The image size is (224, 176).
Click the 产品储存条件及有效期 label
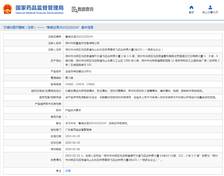[x=48, y=104]
